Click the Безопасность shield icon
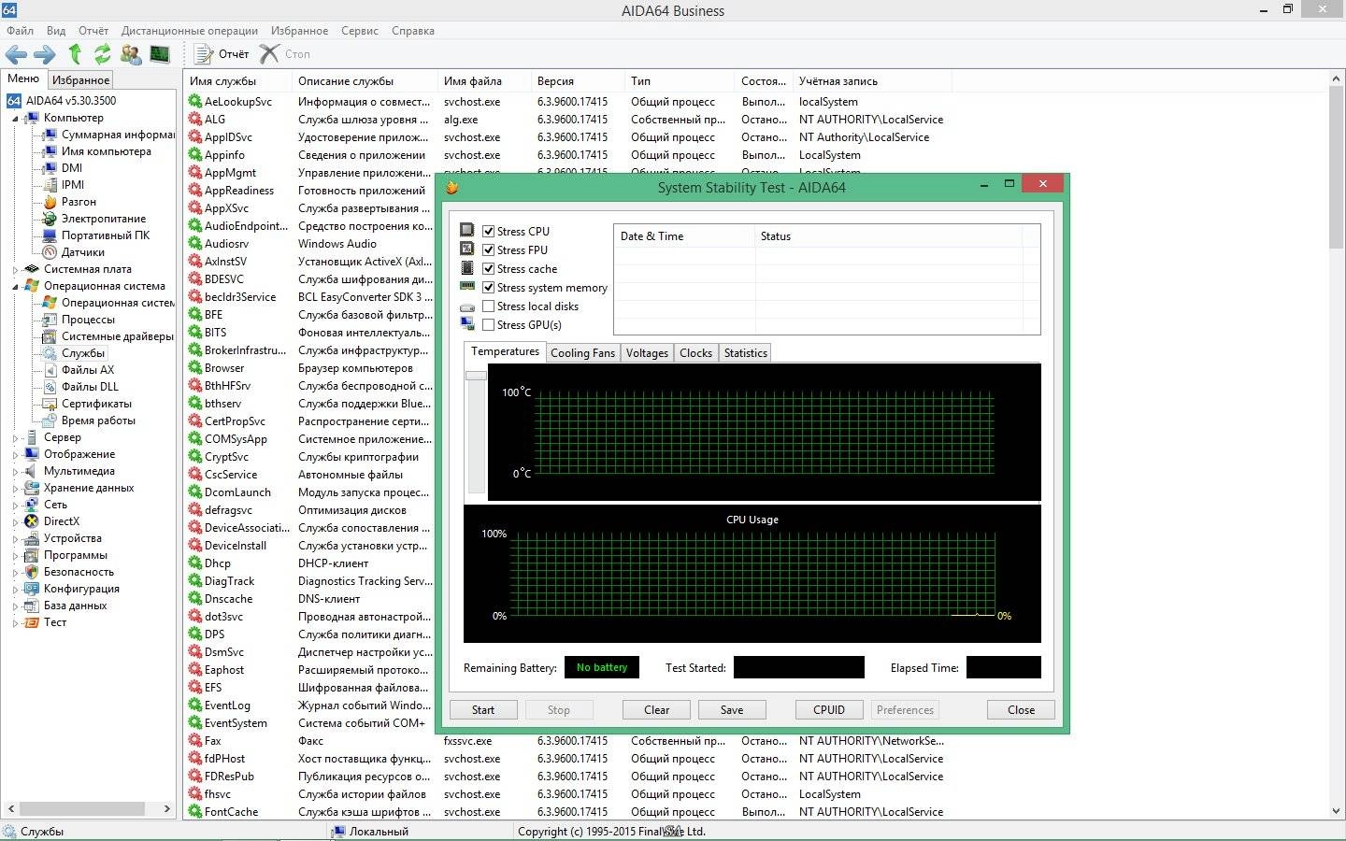Viewport: 1346px width, 841px height. click(32, 572)
